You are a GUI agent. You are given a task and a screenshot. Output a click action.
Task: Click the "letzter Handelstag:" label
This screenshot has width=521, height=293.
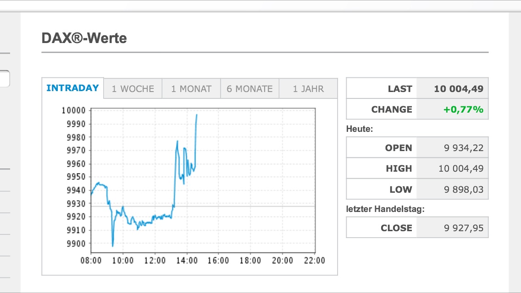385,209
